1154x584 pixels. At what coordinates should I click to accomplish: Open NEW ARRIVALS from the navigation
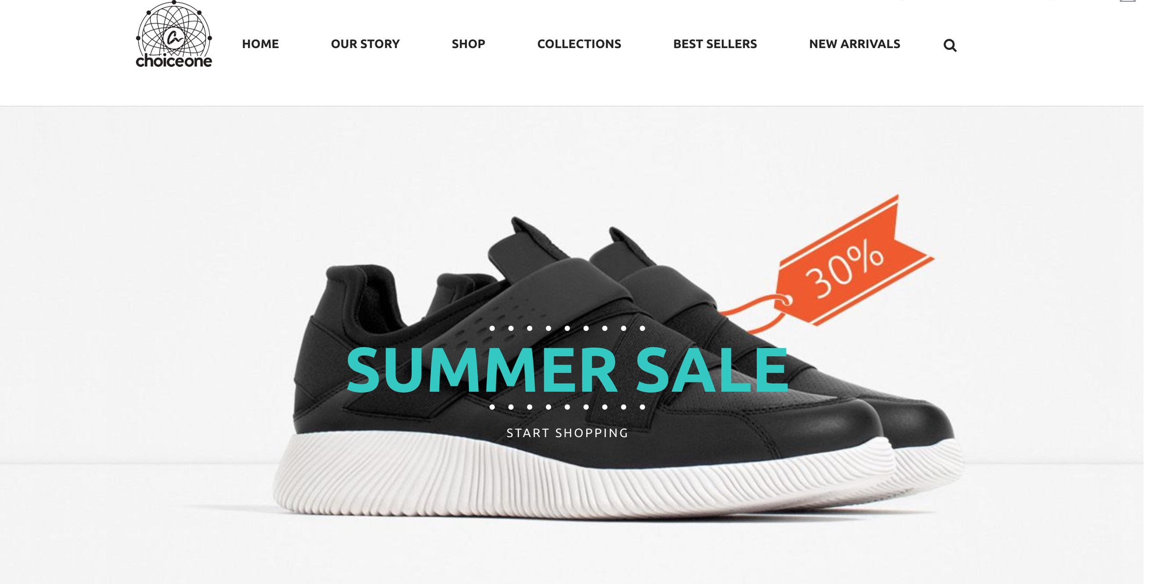[x=854, y=44]
